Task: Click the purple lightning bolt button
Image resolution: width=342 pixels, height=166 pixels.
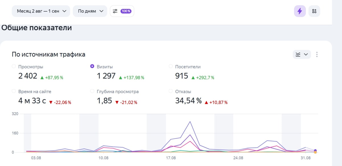Action: (300, 11)
